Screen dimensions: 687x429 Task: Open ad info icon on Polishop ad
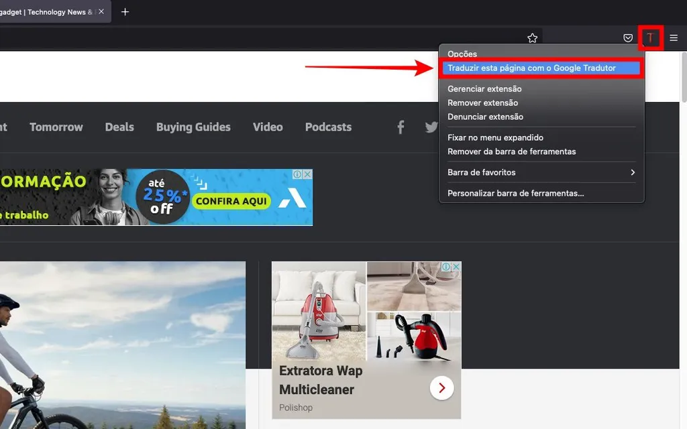[446, 267]
